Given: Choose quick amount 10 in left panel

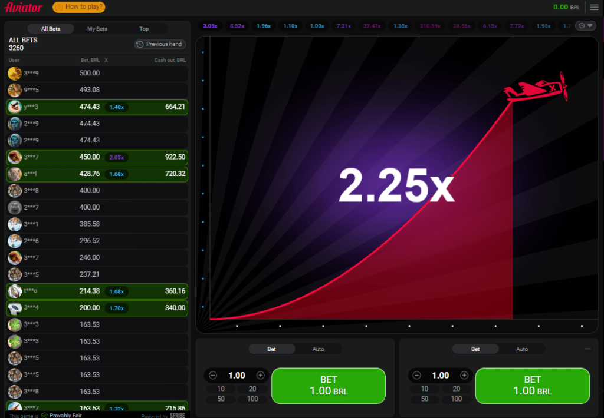Looking at the screenshot, I should point(221,389).
